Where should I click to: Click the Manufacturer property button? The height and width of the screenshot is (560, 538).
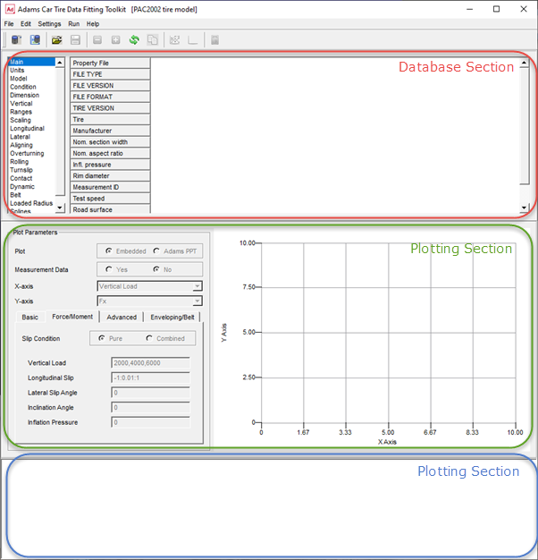110,131
